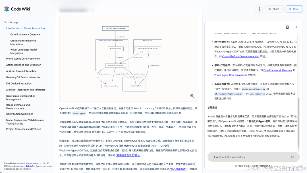Click phone_agent/agent_ios.py code text
The width and height of the screenshot is (307, 173).
pyautogui.click(x=229, y=94)
